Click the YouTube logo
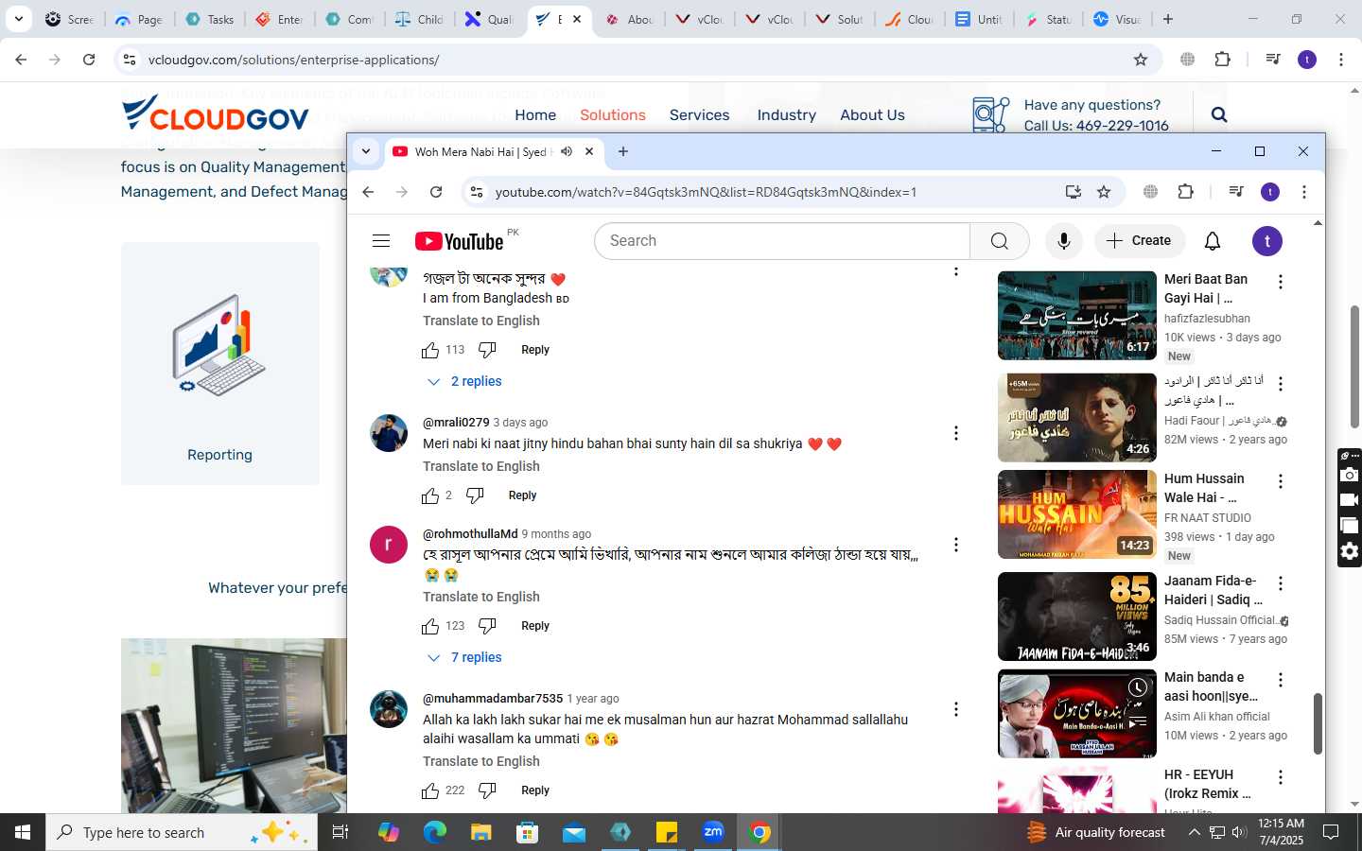Screen dimensions: 1362x851 pos(460,241)
